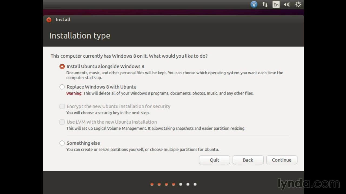Image resolution: width=346 pixels, height=194 pixels.
Task: Click the Quit button
Action: coord(214,160)
